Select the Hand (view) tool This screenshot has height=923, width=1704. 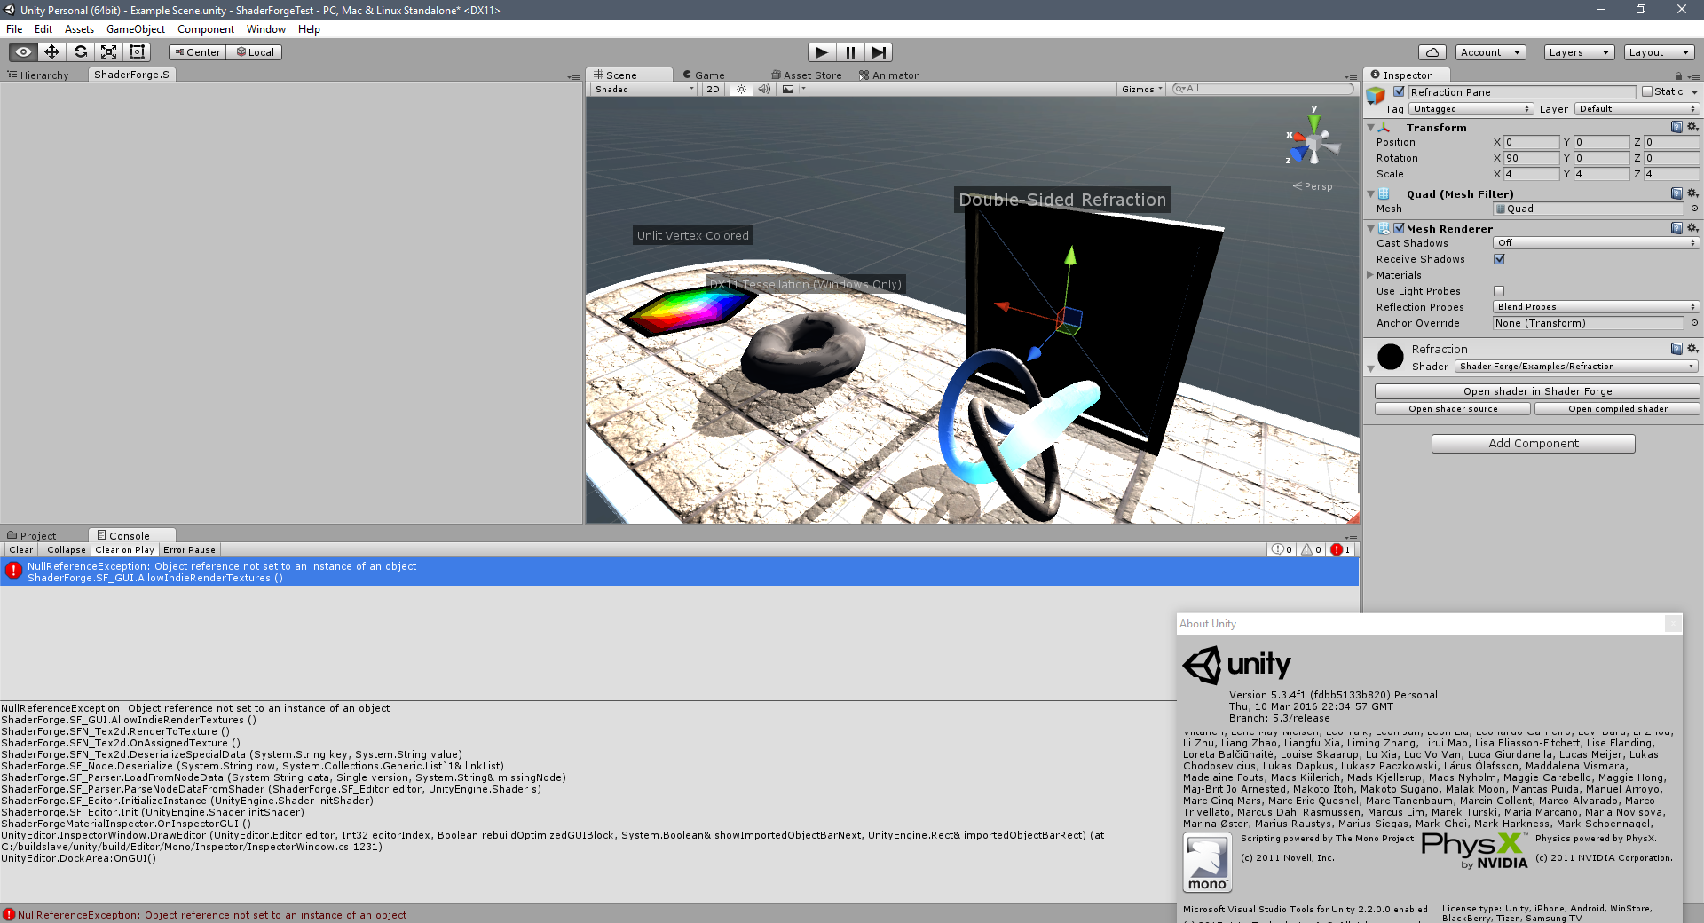point(23,52)
